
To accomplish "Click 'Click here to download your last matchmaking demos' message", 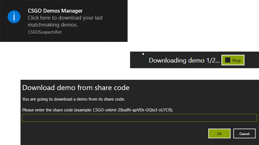I will point(65,21).
